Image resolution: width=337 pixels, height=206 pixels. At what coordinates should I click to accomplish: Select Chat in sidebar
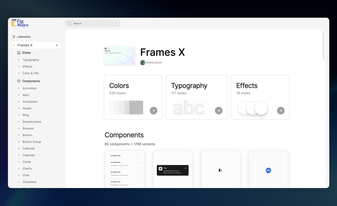(x=26, y=175)
